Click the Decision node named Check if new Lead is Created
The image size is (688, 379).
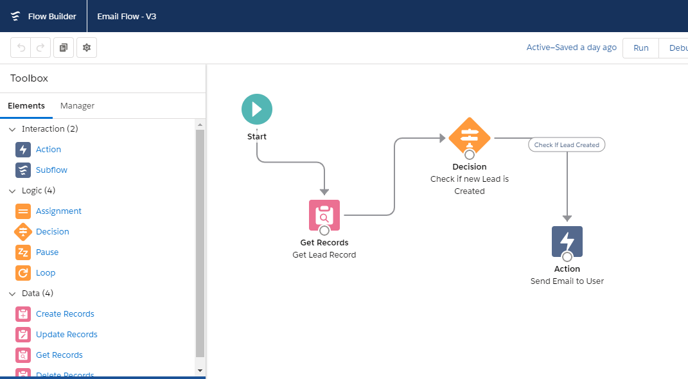[469, 137]
